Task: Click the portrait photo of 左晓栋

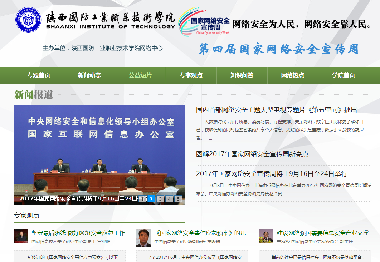Action: [143, 238]
